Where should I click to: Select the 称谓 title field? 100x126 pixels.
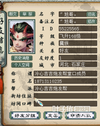(65, 74)
